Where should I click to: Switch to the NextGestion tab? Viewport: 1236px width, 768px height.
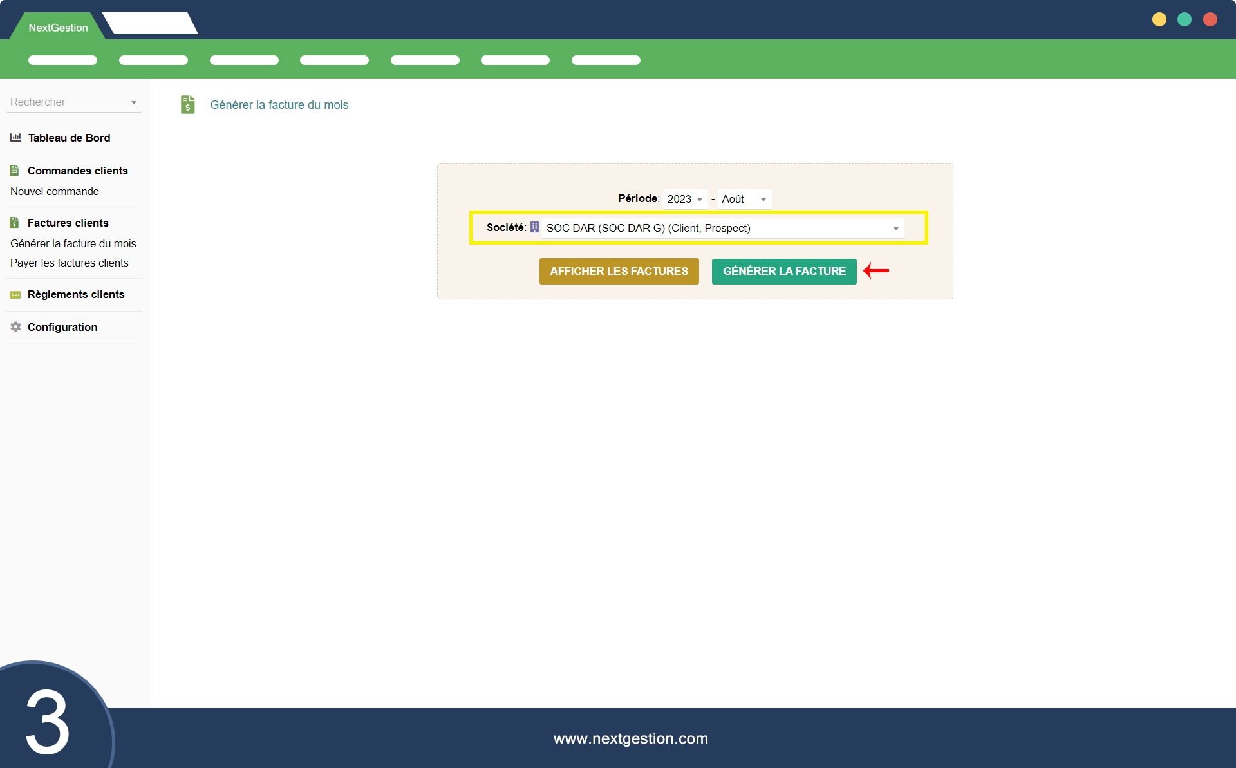58,27
